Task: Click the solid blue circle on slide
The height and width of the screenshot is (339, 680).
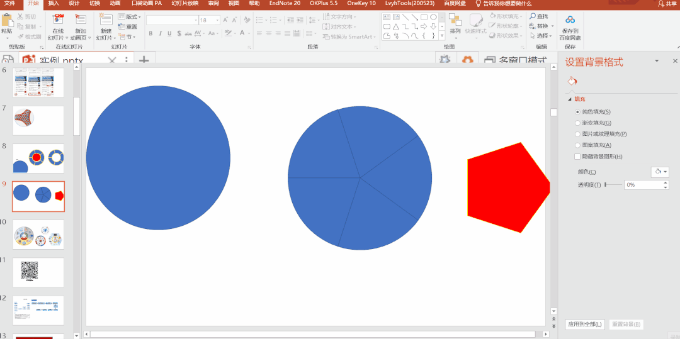Action: point(158,158)
